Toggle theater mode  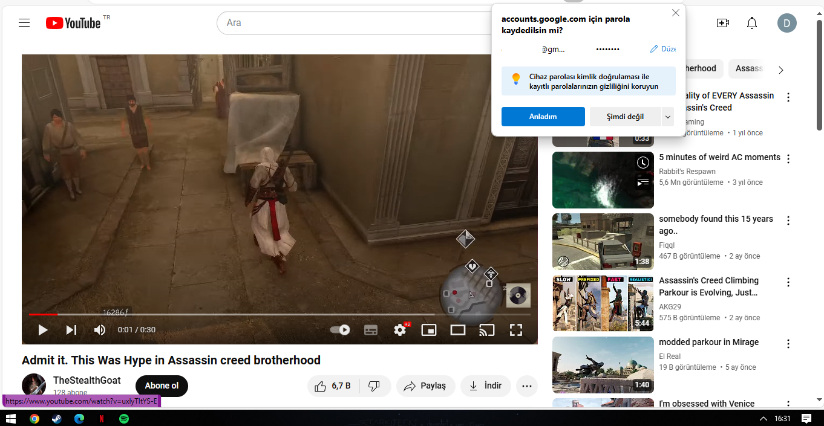(x=458, y=330)
